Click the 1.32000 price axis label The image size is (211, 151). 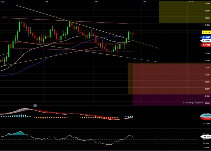(207, 18)
